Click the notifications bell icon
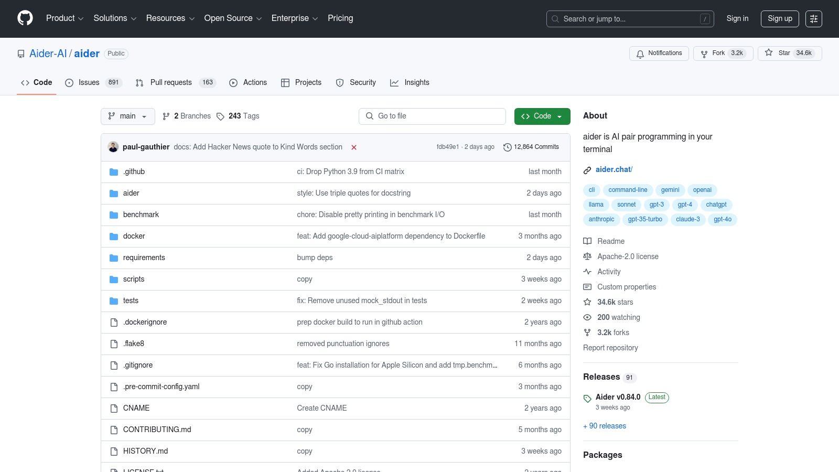The height and width of the screenshot is (472, 839). pos(640,53)
